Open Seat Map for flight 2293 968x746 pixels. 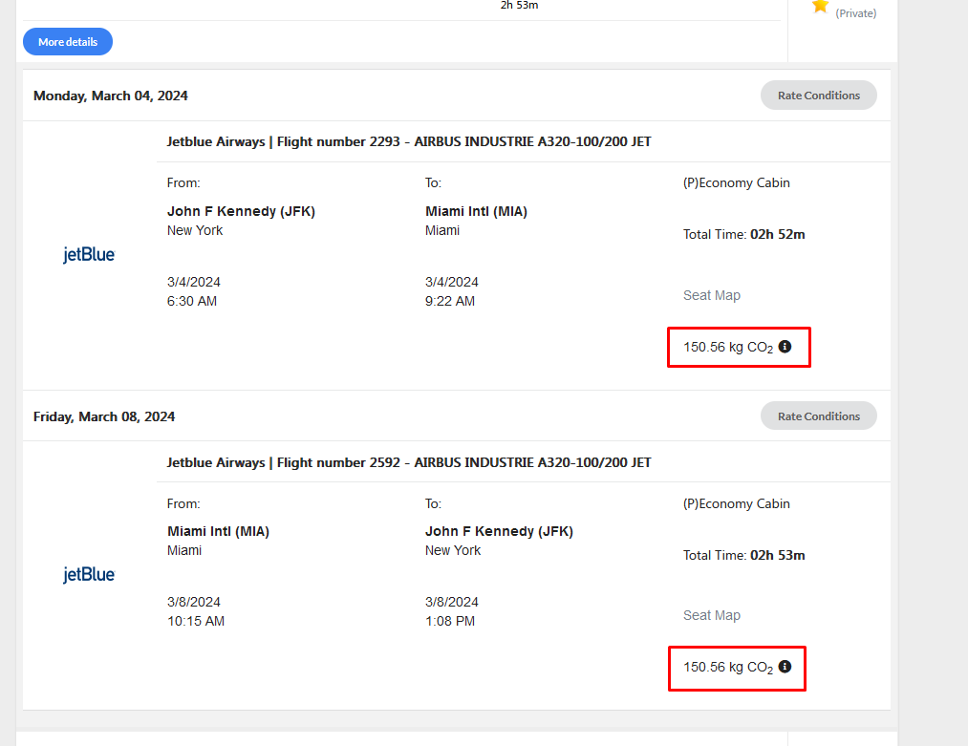pyautogui.click(x=712, y=295)
